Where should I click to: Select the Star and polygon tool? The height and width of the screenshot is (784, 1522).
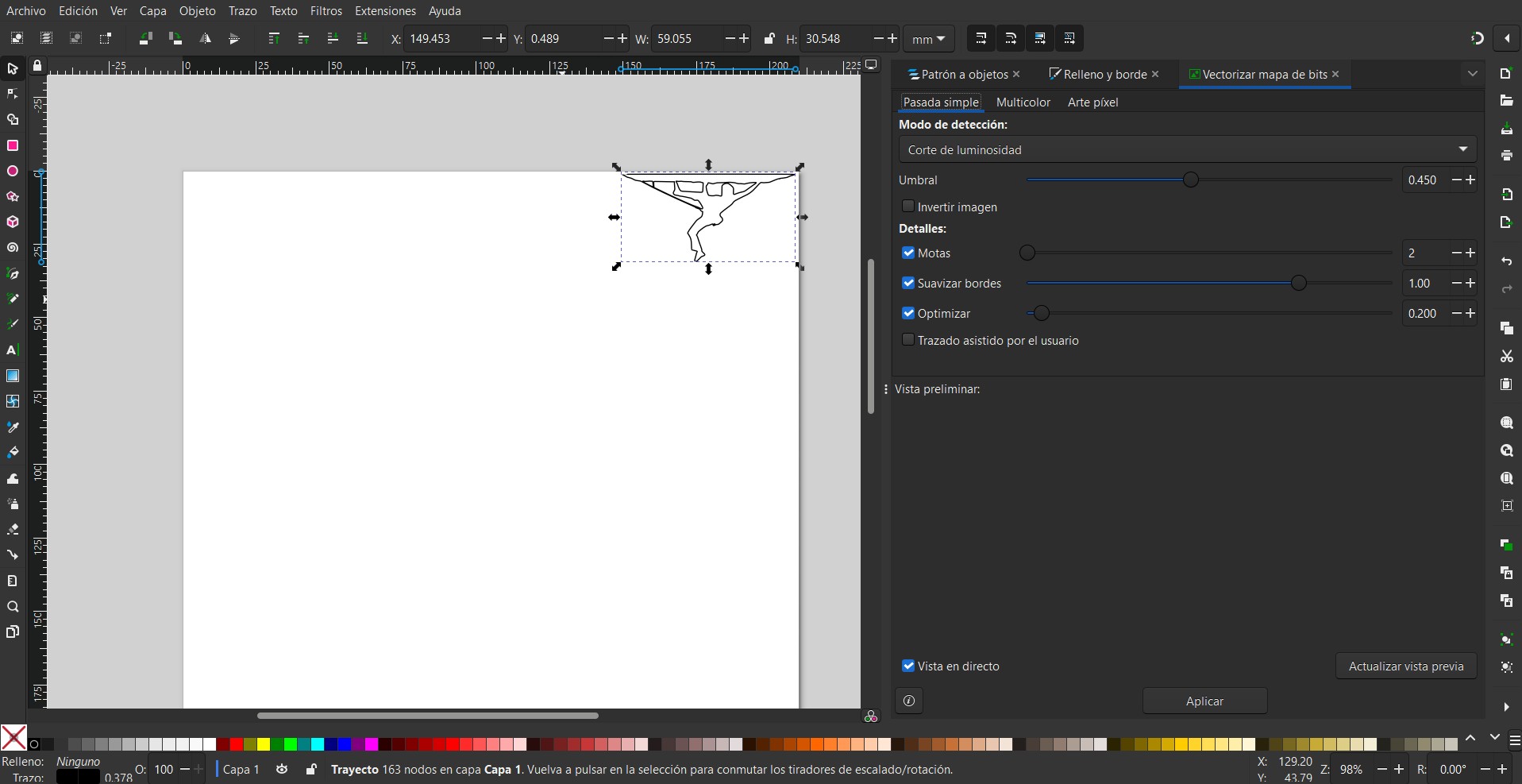point(13,196)
